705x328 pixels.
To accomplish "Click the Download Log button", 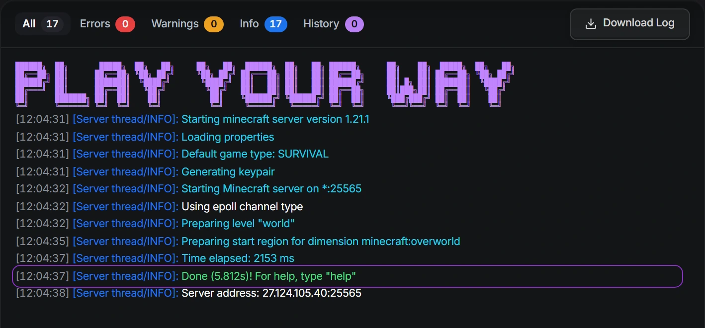I will [629, 24].
